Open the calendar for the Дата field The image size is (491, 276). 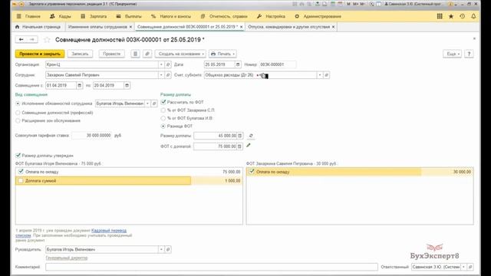[x=238, y=64]
